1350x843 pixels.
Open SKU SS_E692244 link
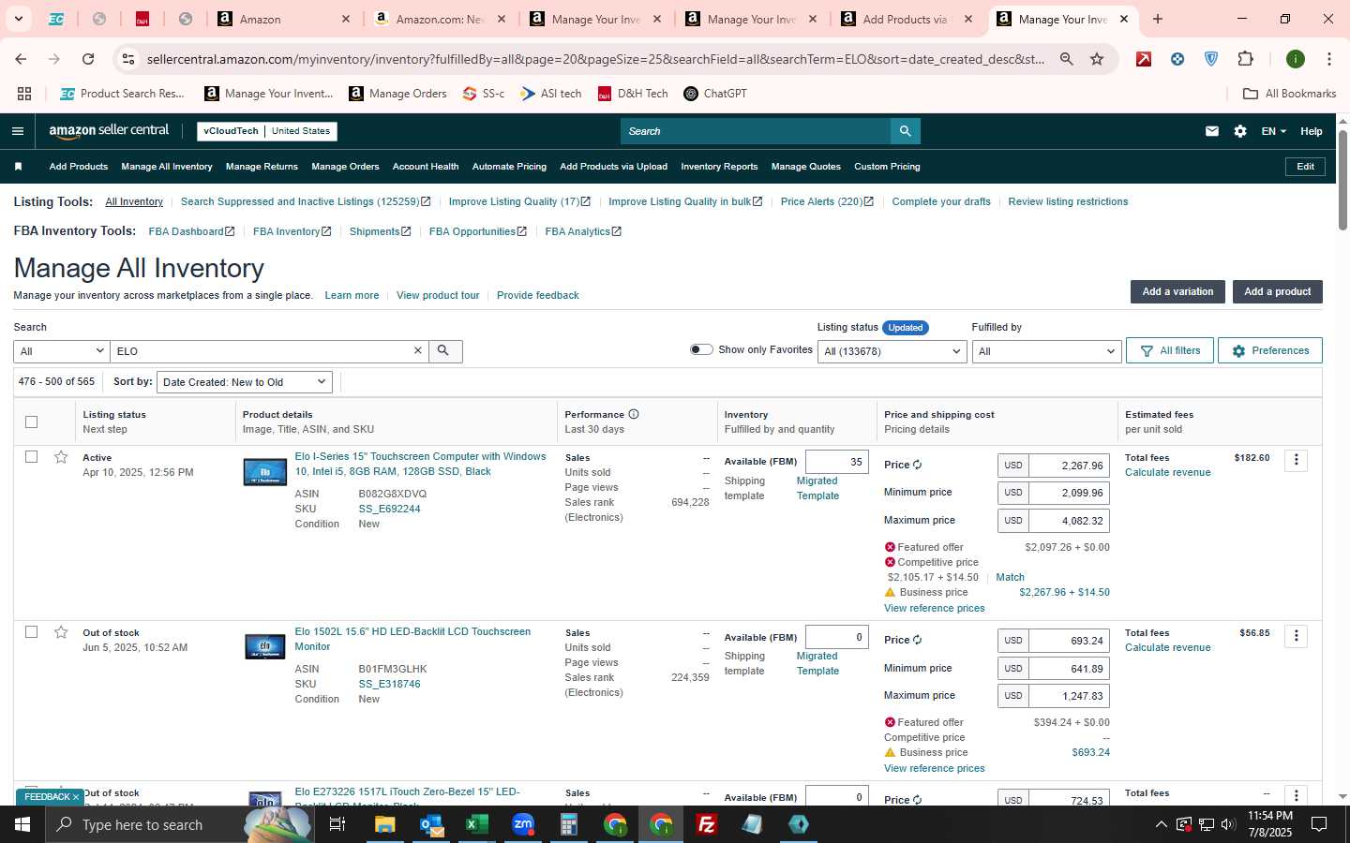(x=389, y=509)
